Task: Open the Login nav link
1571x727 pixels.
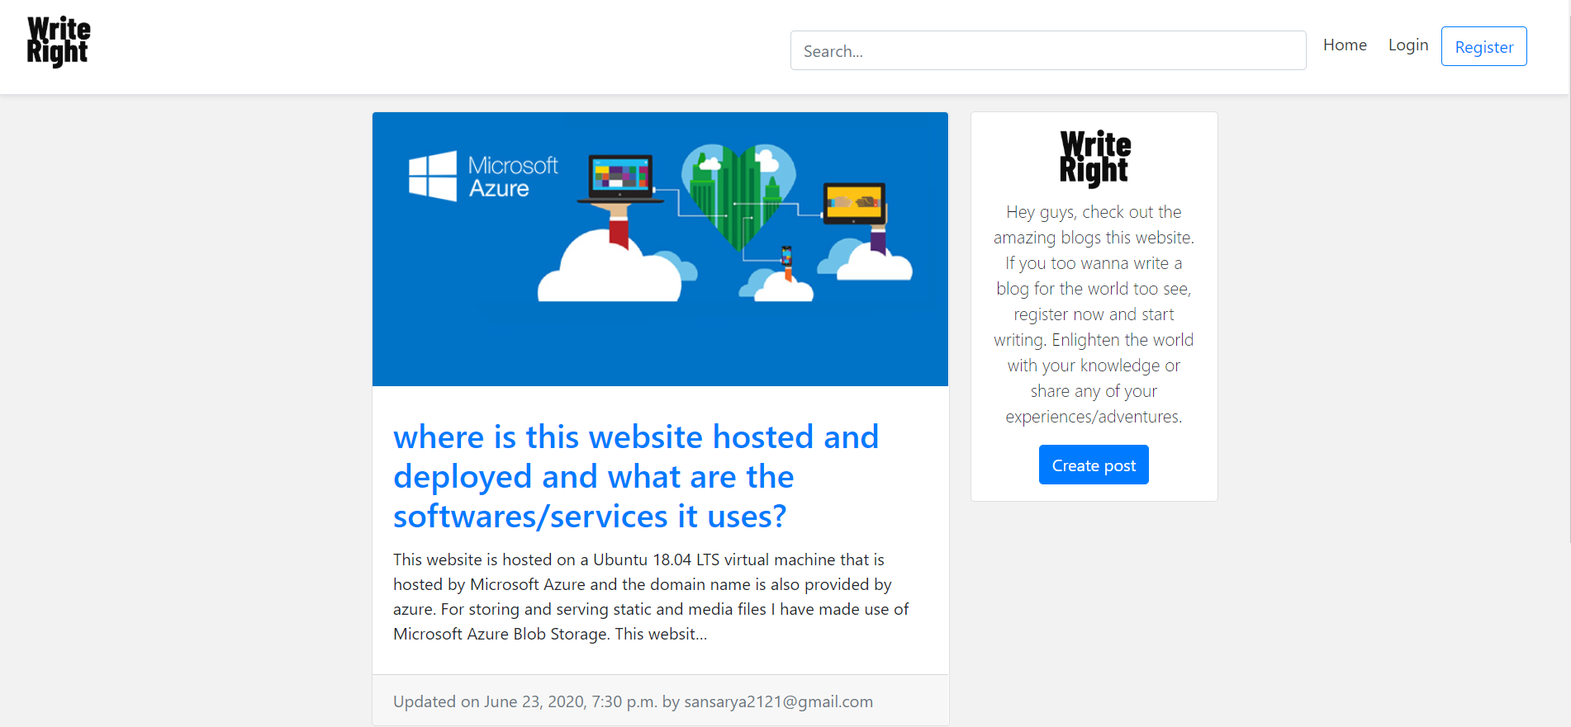Action: pos(1408,45)
